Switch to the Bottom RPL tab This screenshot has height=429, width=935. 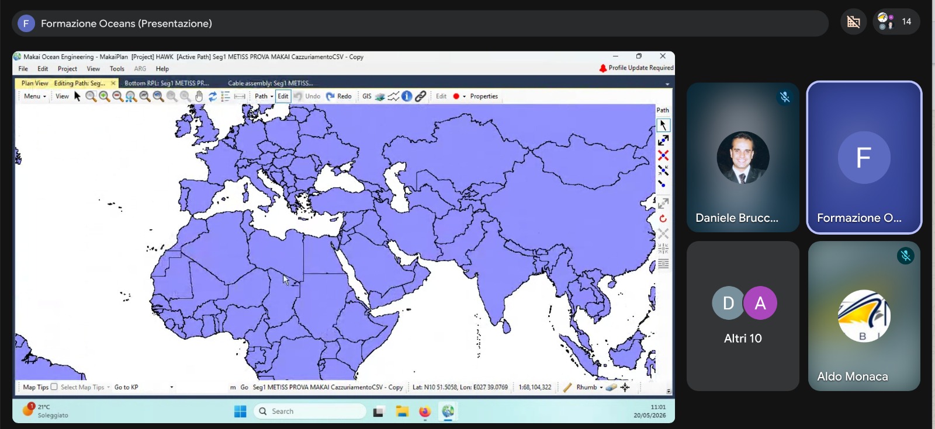tap(167, 83)
